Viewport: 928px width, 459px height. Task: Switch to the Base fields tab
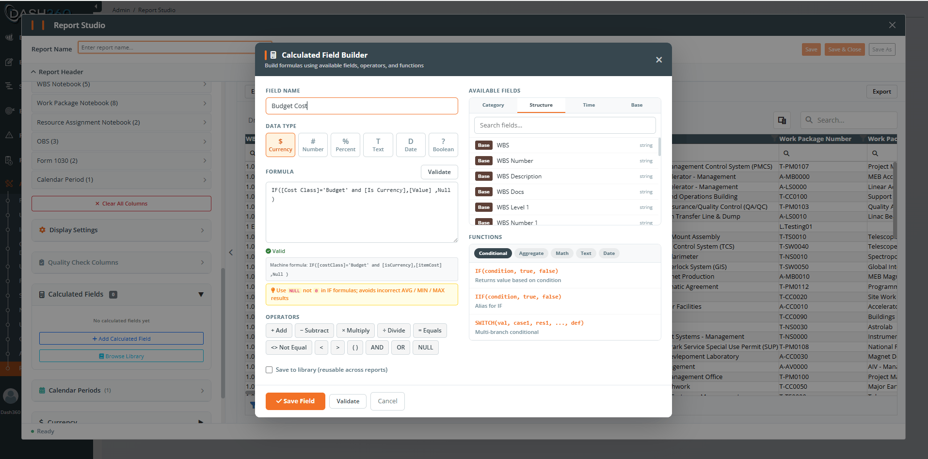click(637, 105)
